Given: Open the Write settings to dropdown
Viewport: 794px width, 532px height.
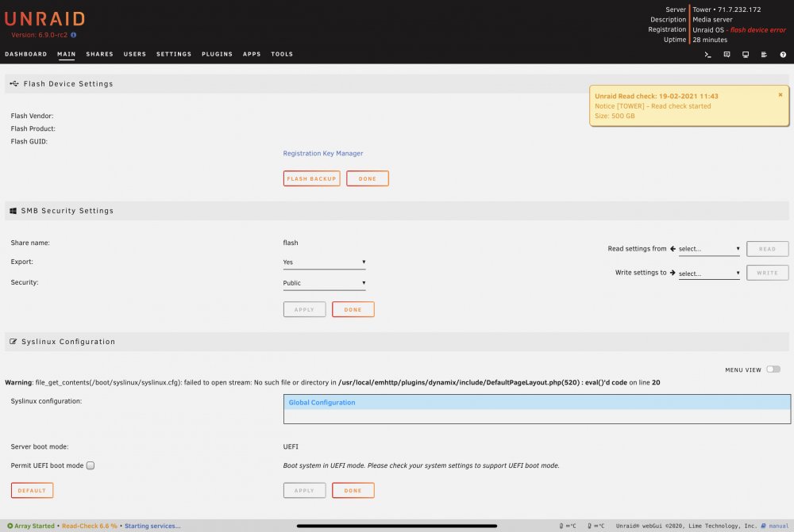Looking at the screenshot, I should pos(709,273).
